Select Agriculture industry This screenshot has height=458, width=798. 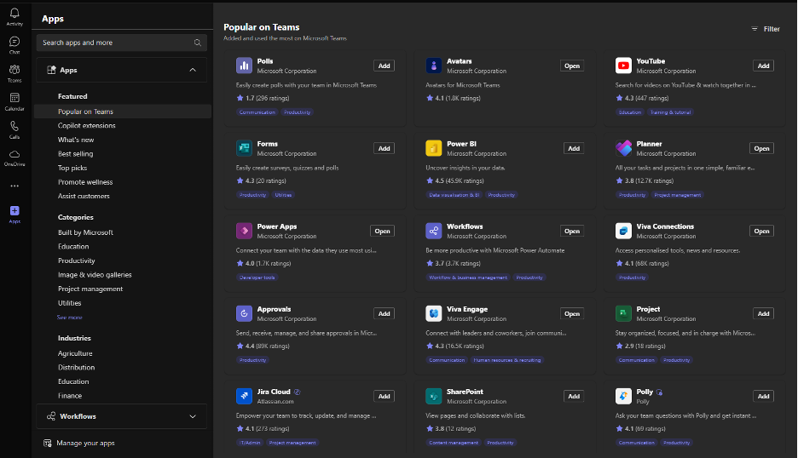75,353
